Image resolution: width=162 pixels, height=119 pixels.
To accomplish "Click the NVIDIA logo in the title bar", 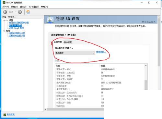I will pos(4,3).
